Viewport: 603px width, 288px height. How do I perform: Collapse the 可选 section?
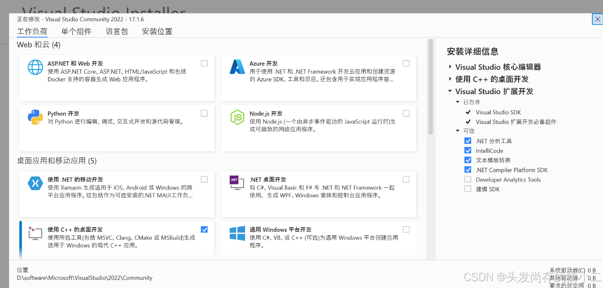458,131
